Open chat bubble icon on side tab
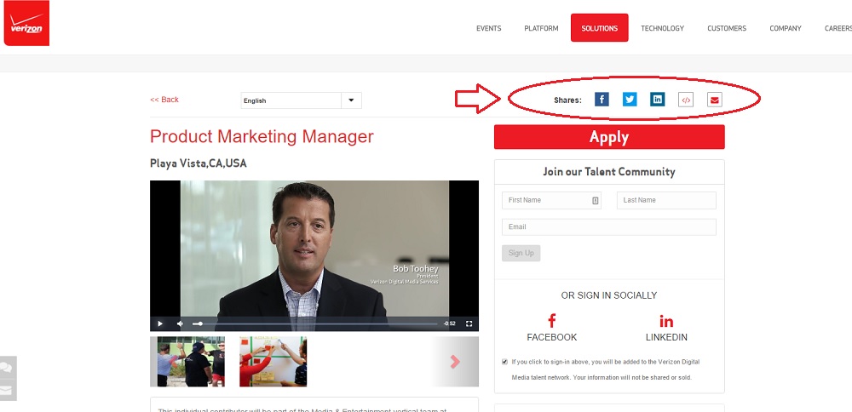The width and height of the screenshot is (852, 412). [6, 368]
